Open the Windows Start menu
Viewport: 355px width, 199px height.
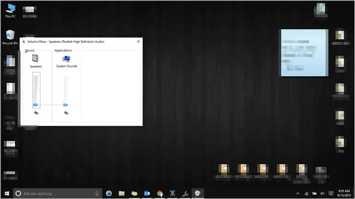coord(7,193)
